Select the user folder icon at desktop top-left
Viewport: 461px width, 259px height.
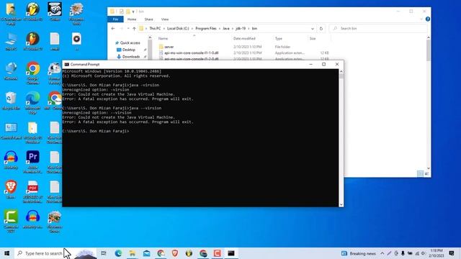click(x=11, y=14)
